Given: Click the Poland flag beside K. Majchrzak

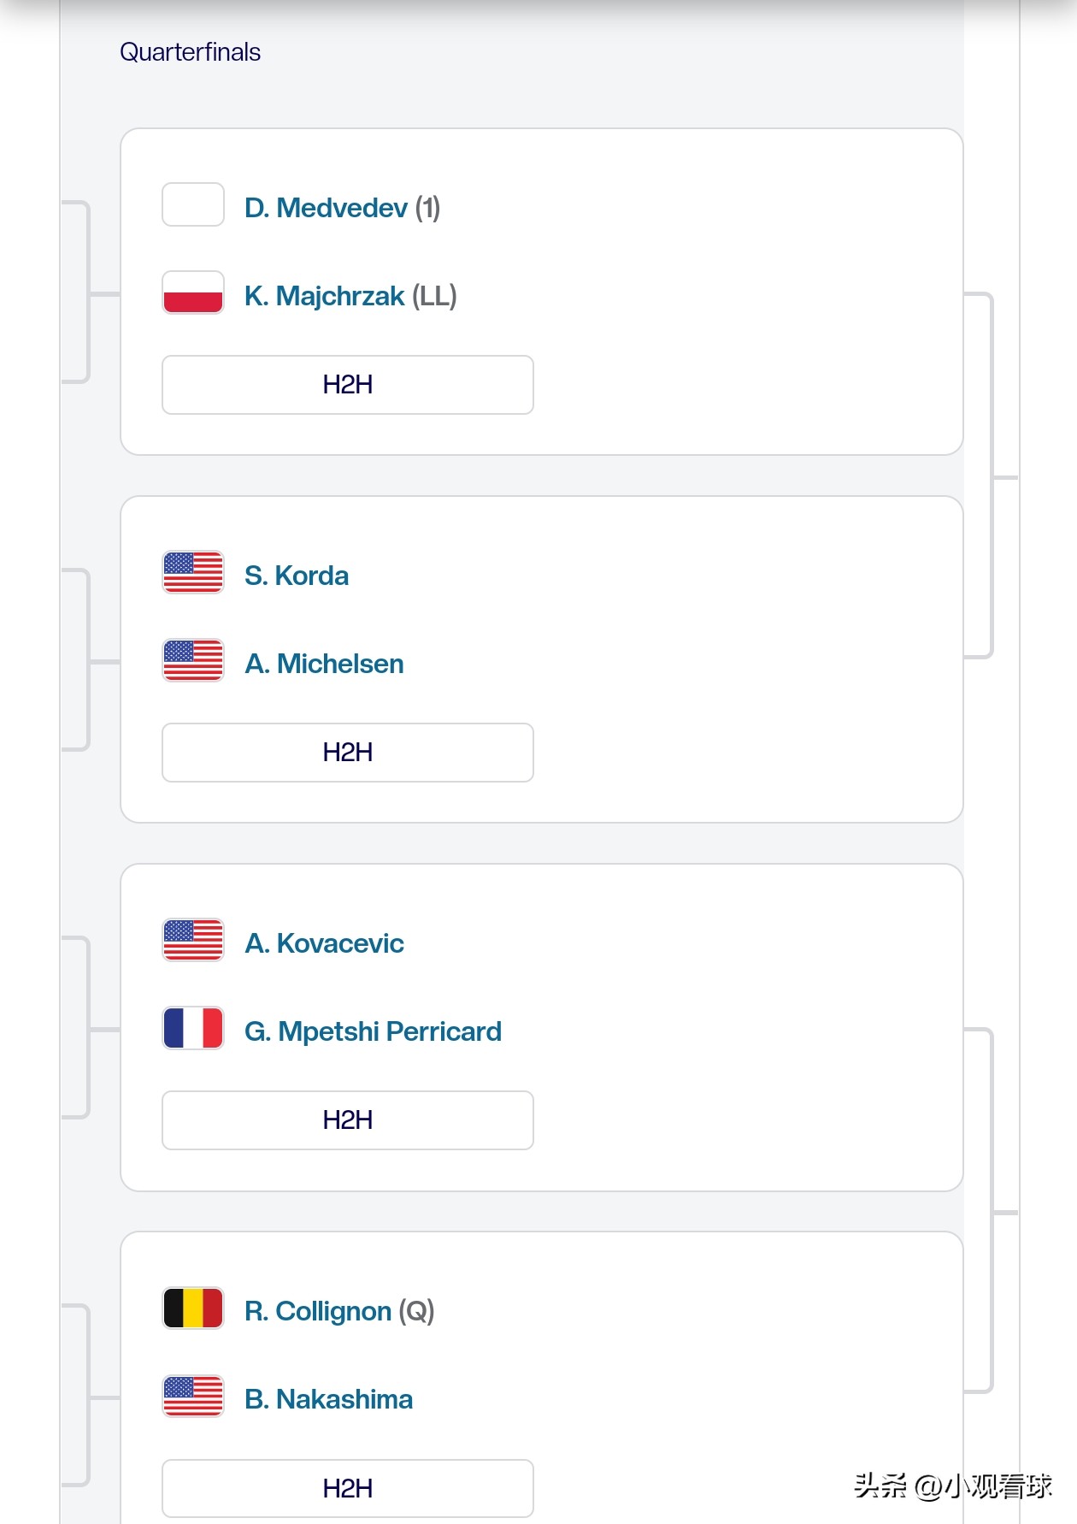Looking at the screenshot, I should (x=193, y=292).
